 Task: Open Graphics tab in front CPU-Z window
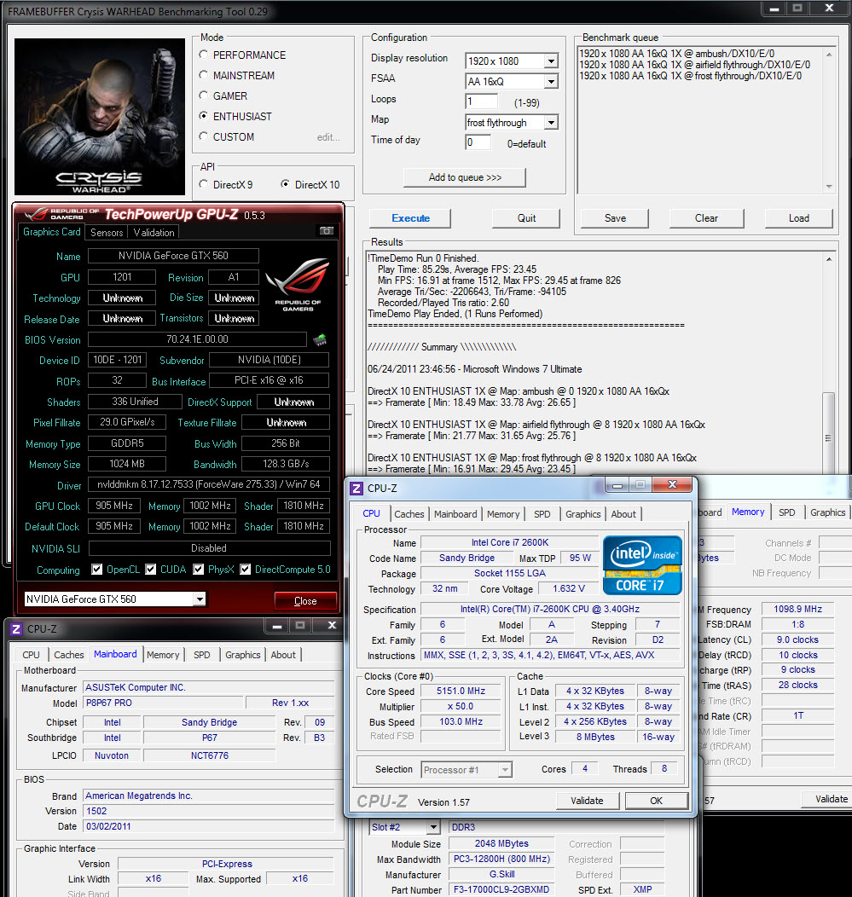pos(583,514)
